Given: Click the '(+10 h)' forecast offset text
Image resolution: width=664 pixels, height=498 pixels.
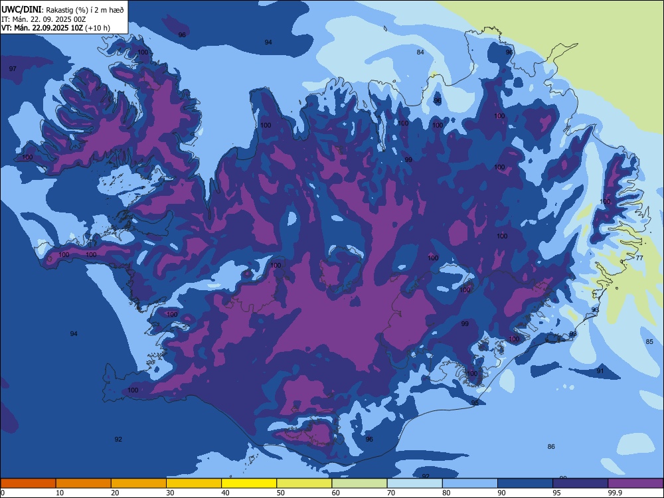Looking at the screenshot, I should click(98, 28).
